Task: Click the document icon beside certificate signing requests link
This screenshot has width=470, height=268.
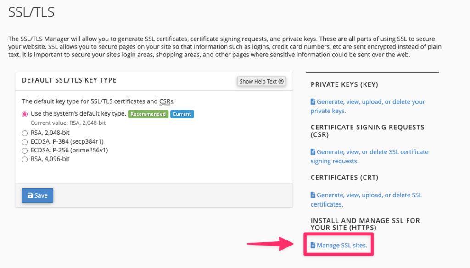Action: [x=313, y=151]
